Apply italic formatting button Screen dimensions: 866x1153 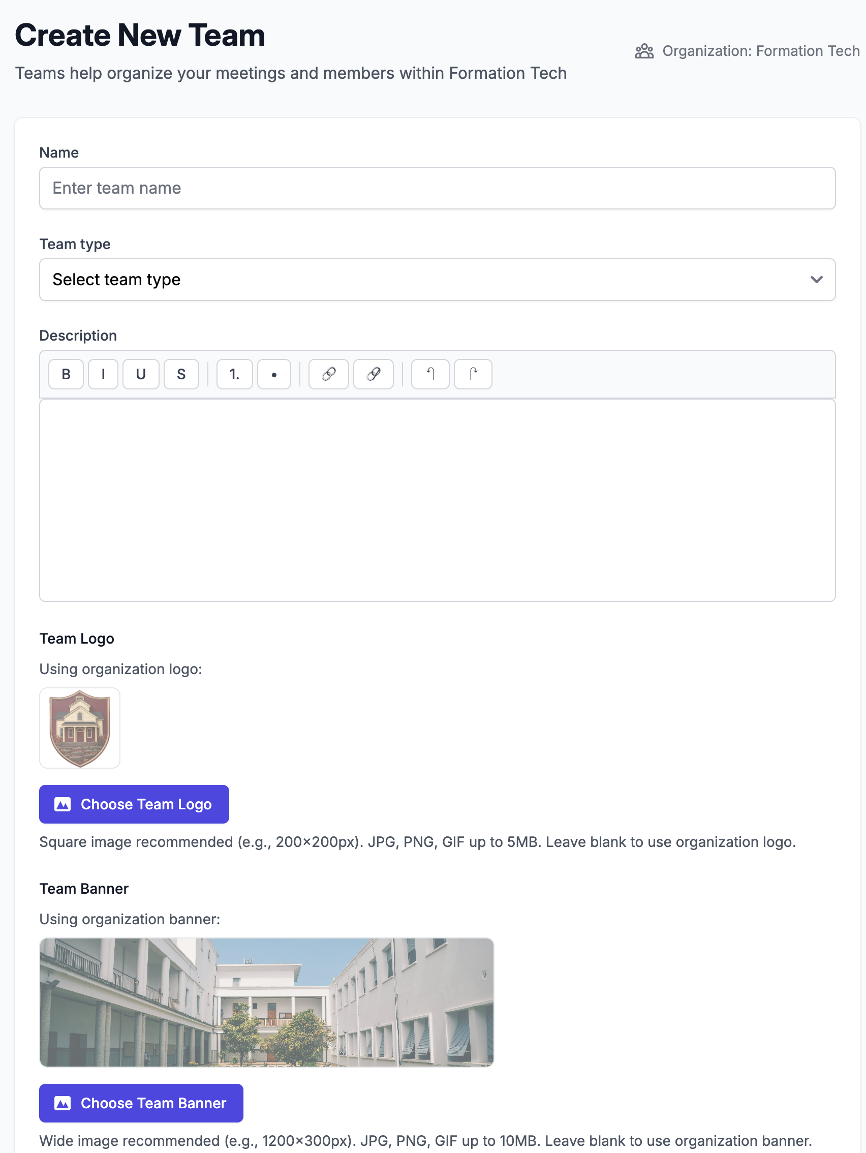[x=103, y=374]
